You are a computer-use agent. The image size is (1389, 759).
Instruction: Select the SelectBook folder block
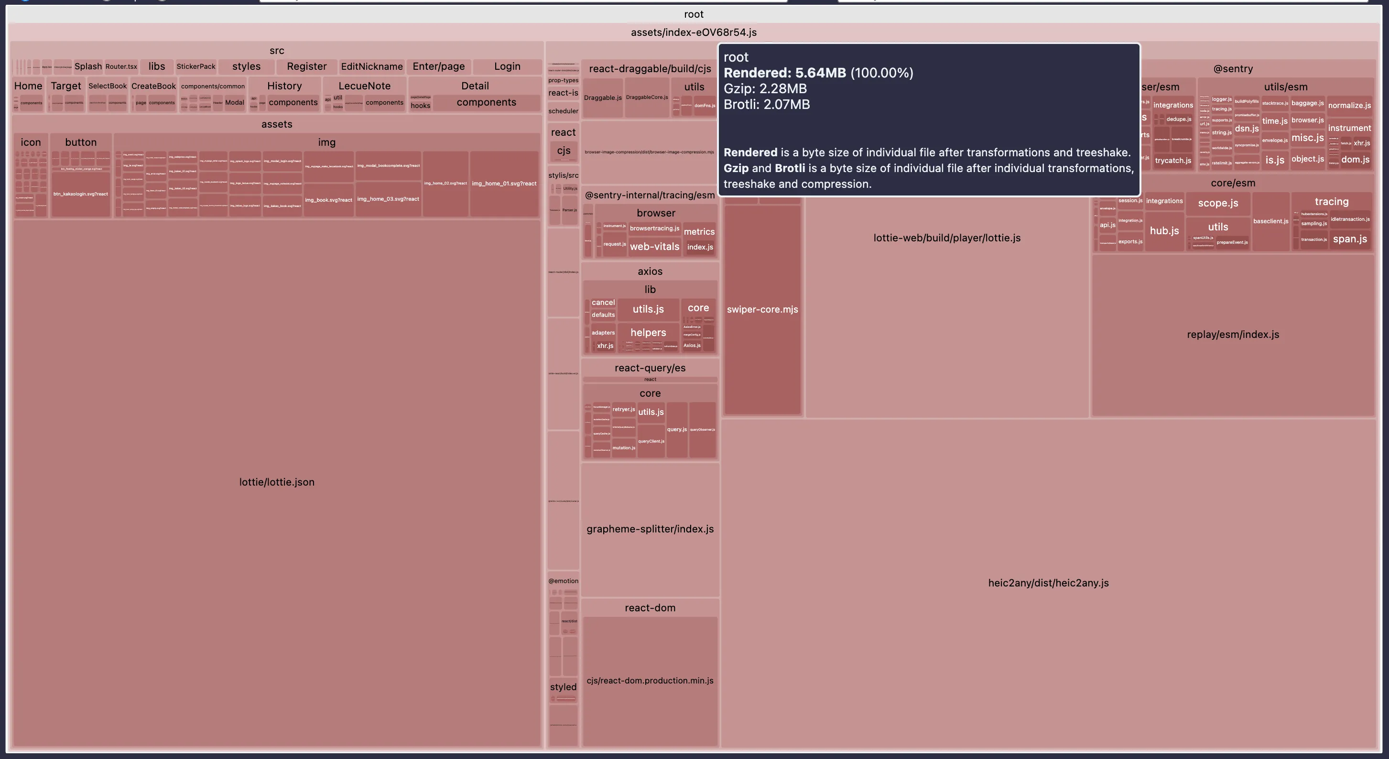coord(107,86)
